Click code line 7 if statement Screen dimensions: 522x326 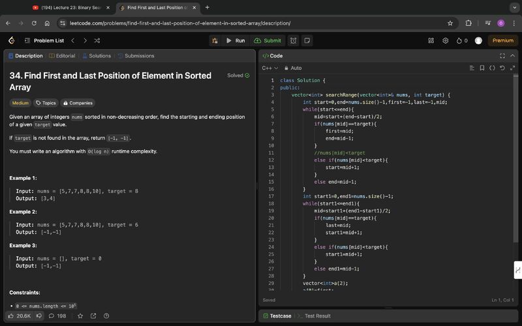(345, 124)
